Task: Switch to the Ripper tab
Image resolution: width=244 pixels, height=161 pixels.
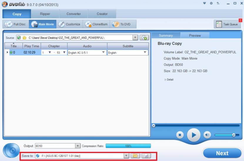Action: [x=45, y=14]
